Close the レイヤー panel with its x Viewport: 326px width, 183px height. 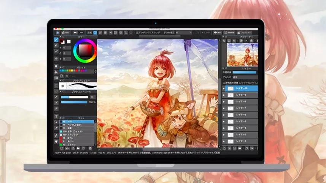point(223,68)
